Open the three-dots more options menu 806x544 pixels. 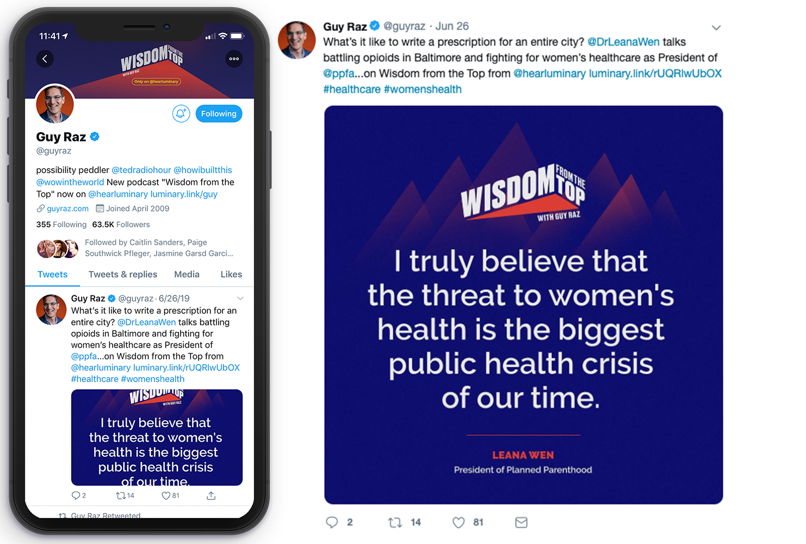pos(234,59)
